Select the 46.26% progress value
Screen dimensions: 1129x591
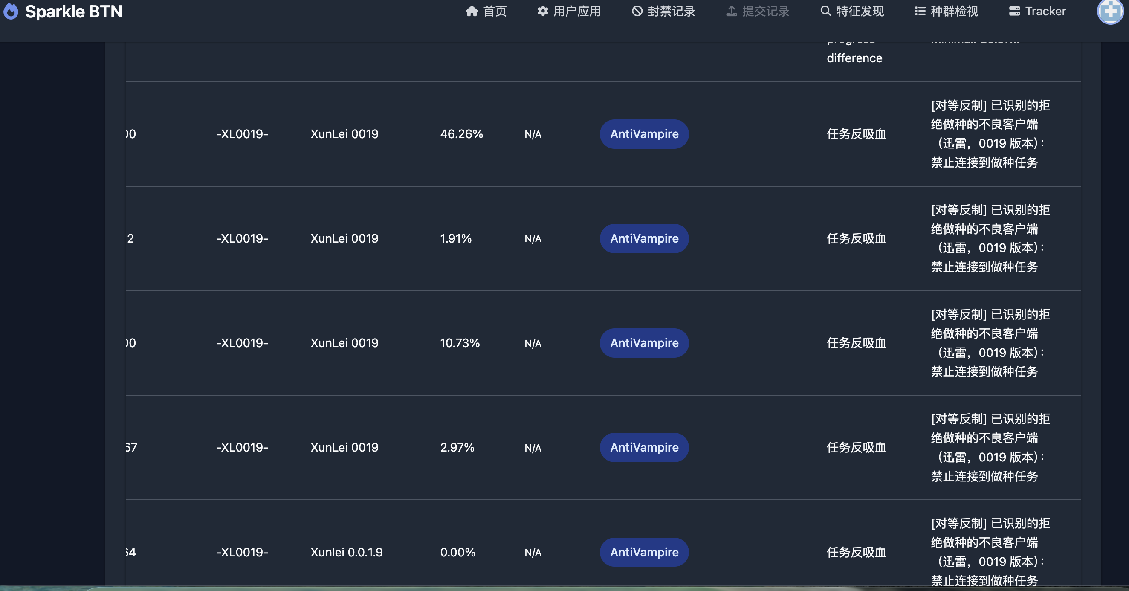(x=461, y=134)
